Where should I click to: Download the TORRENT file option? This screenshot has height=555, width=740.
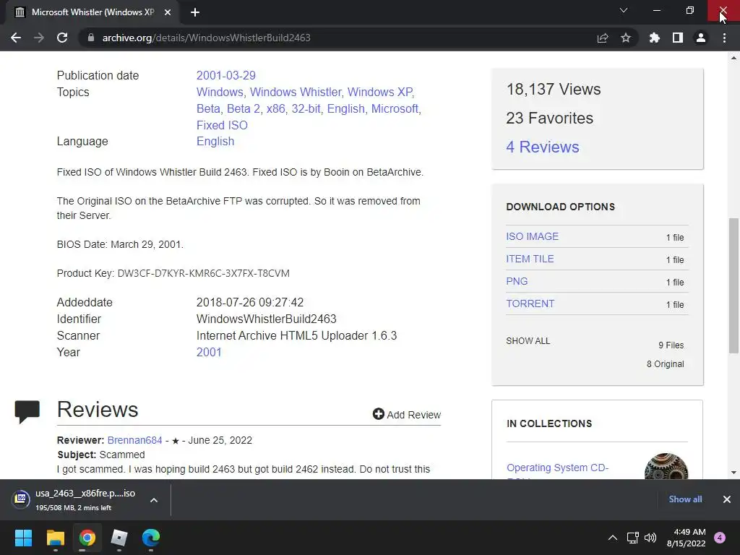pos(530,304)
